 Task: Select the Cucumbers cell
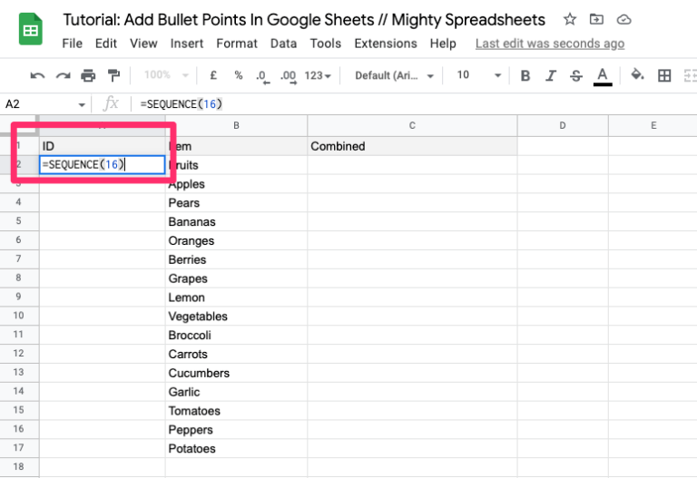click(236, 373)
